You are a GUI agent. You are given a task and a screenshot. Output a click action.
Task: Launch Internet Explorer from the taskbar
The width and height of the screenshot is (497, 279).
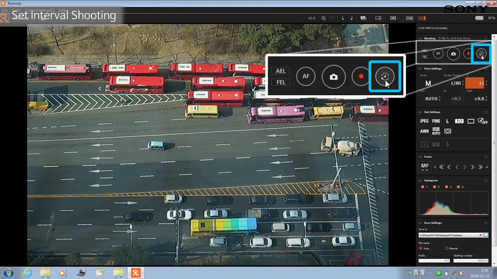tap(27, 273)
